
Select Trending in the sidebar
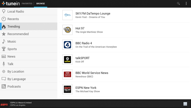(29, 26)
